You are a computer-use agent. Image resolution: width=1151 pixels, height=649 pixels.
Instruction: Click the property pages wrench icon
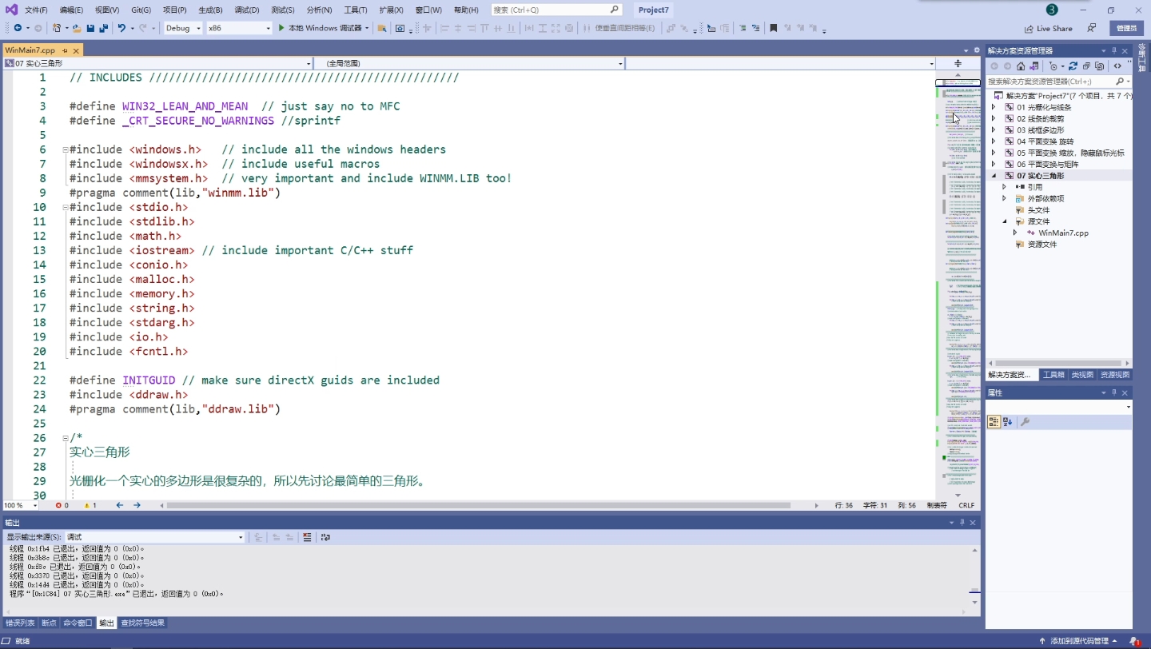tap(1025, 421)
